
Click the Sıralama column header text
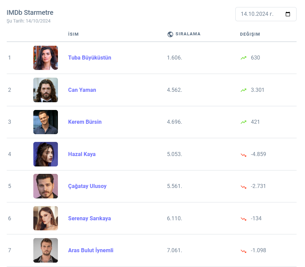tap(188, 34)
